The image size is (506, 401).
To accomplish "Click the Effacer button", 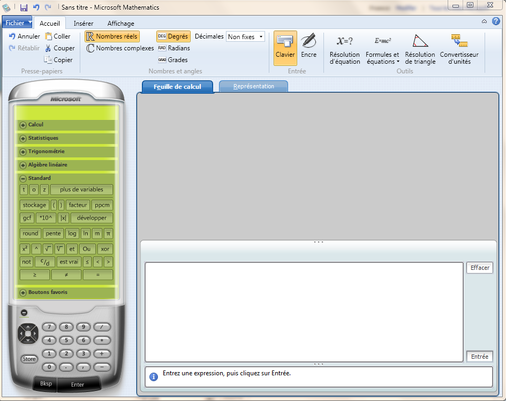I will (x=480, y=268).
